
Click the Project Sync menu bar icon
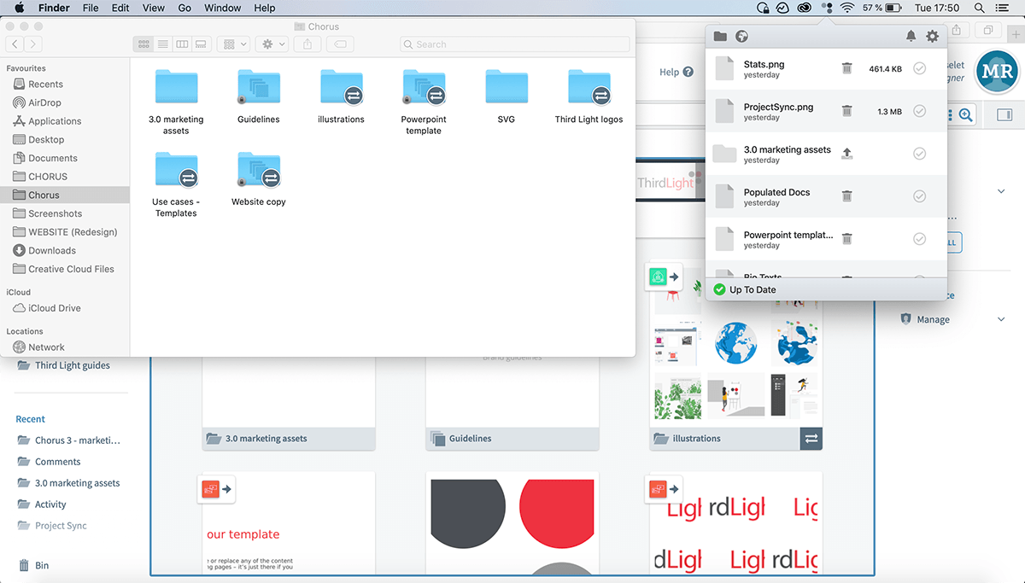click(x=826, y=8)
